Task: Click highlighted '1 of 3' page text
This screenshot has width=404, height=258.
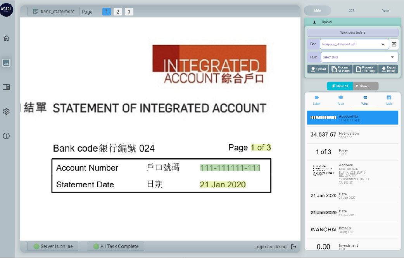Action: click(x=261, y=147)
